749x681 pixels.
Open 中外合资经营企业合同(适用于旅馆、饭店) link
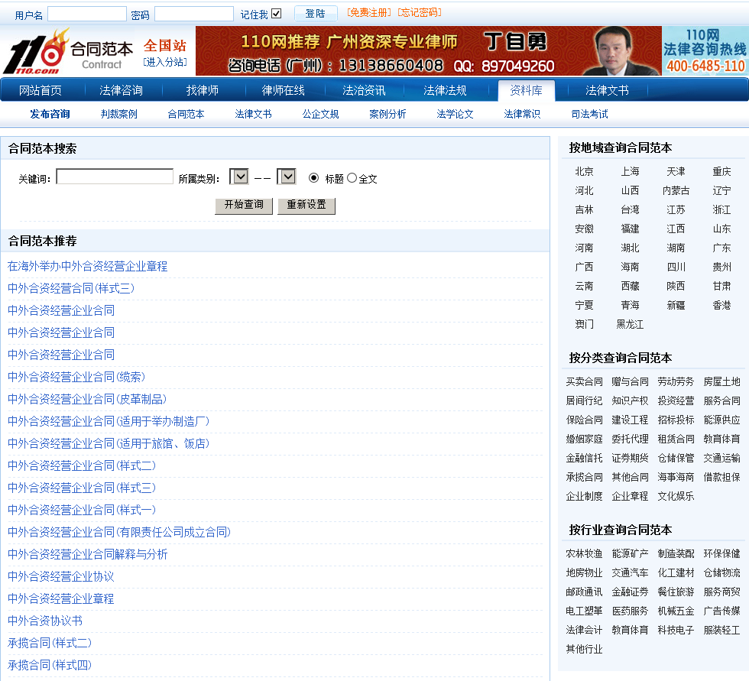109,443
